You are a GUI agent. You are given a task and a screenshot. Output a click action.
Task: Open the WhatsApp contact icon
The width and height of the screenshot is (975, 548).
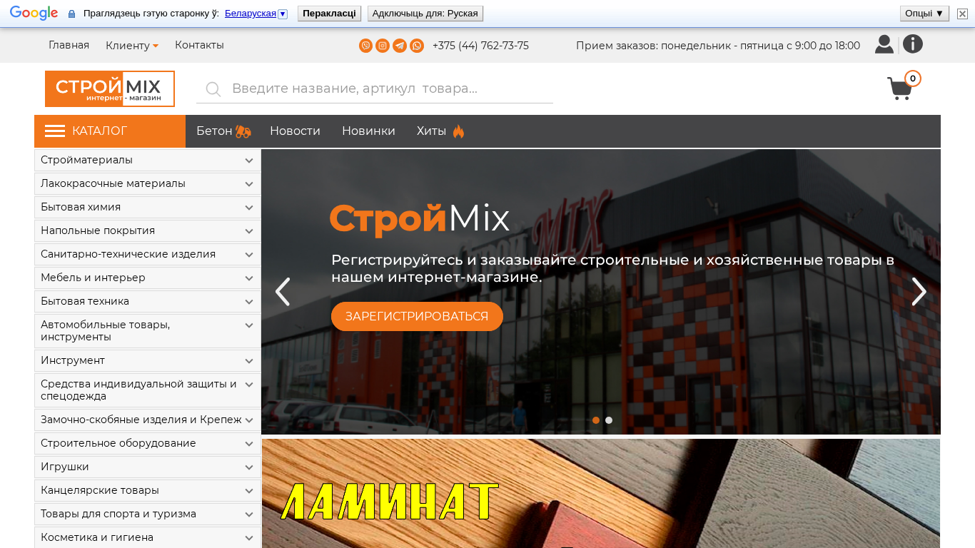[417, 46]
